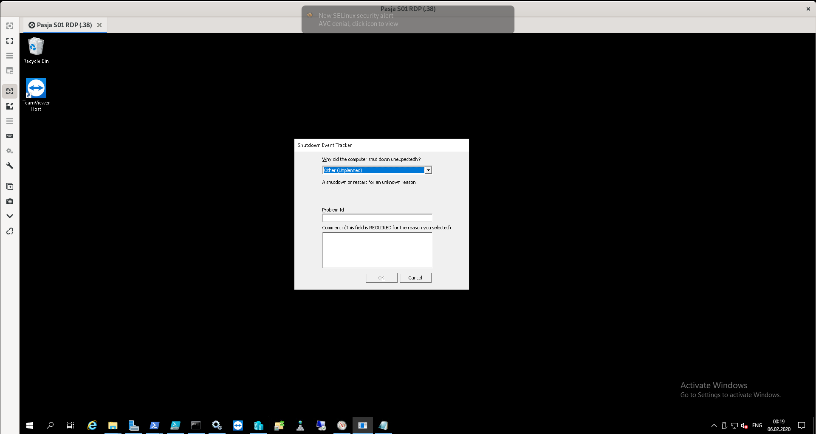Screen dimensions: 816x434
Task: Focus the Problem Id input field
Action: (377, 218)
